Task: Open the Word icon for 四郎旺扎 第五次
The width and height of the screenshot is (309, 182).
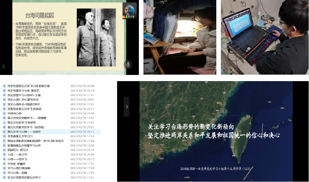Action: (4, 150)
